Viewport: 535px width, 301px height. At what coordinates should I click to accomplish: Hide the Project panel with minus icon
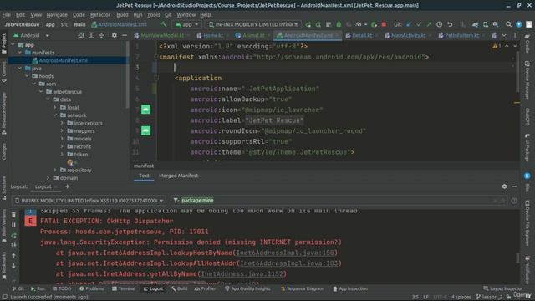click(x=125, y=35)
